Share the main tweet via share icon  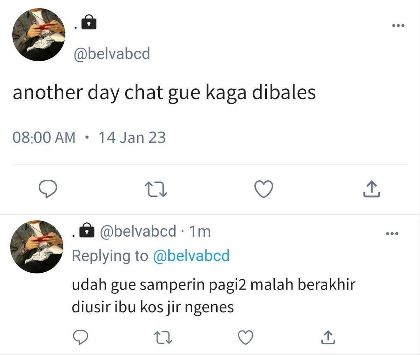coord(371,189)
